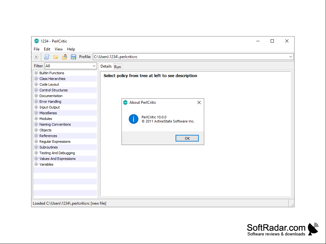Viewport: 326px width, 244px height.
Task: Expand the Regular Expressions node
Action: pyautogui.click(x=36, y=142)
